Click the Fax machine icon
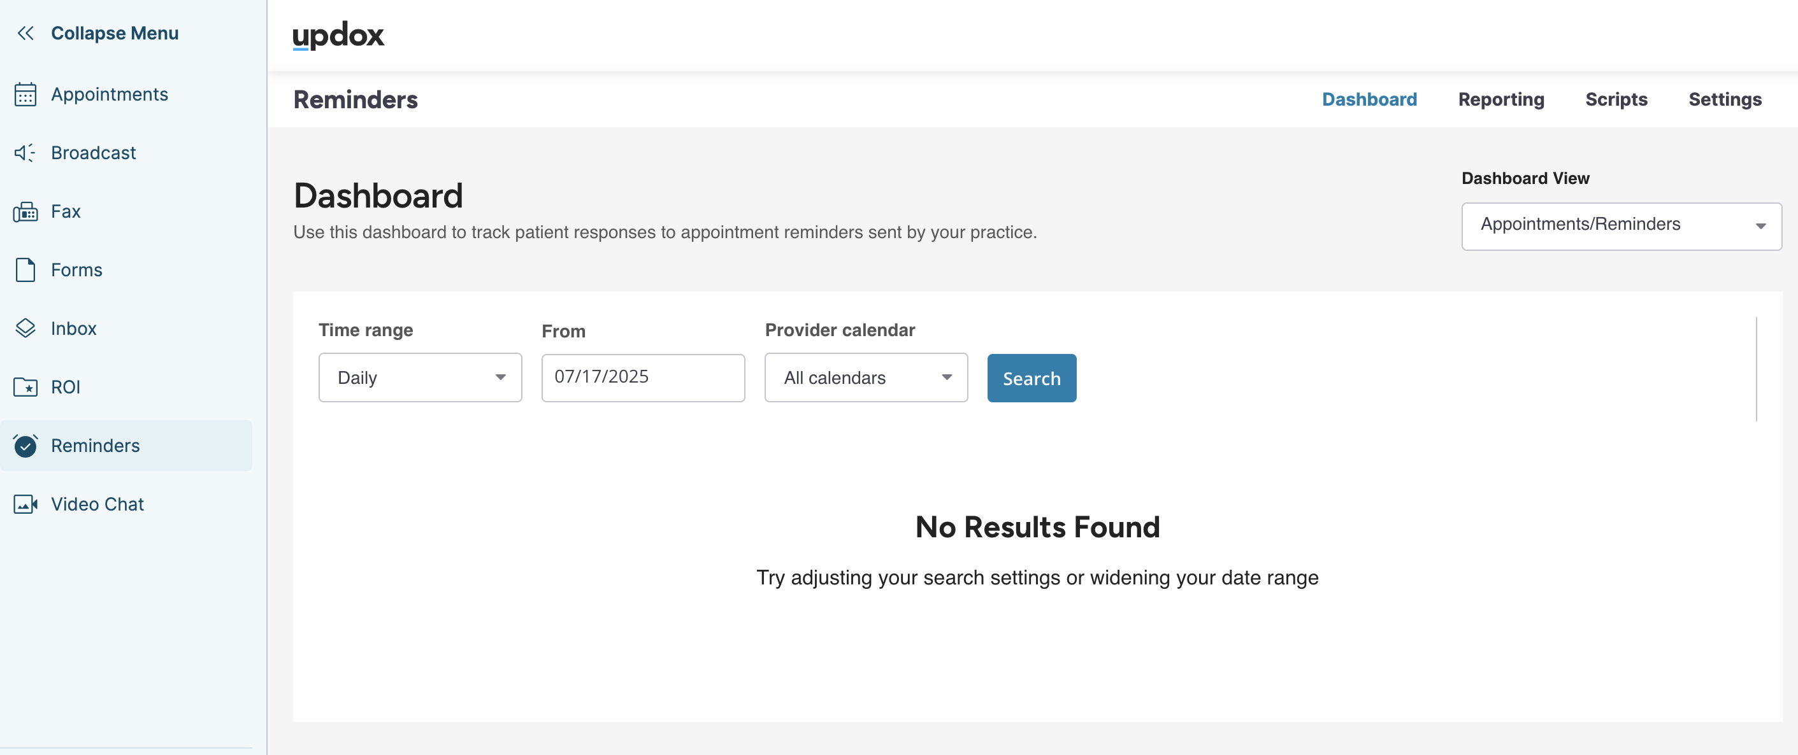Image resolution: width=1798 pixels, height=755 pixels. tap(26, 211)
